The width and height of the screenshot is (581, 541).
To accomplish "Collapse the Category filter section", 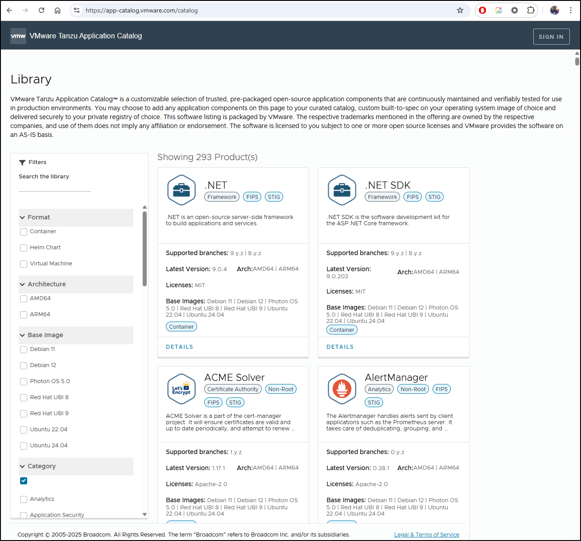I will pyautogui.click(x=76, y=467).
